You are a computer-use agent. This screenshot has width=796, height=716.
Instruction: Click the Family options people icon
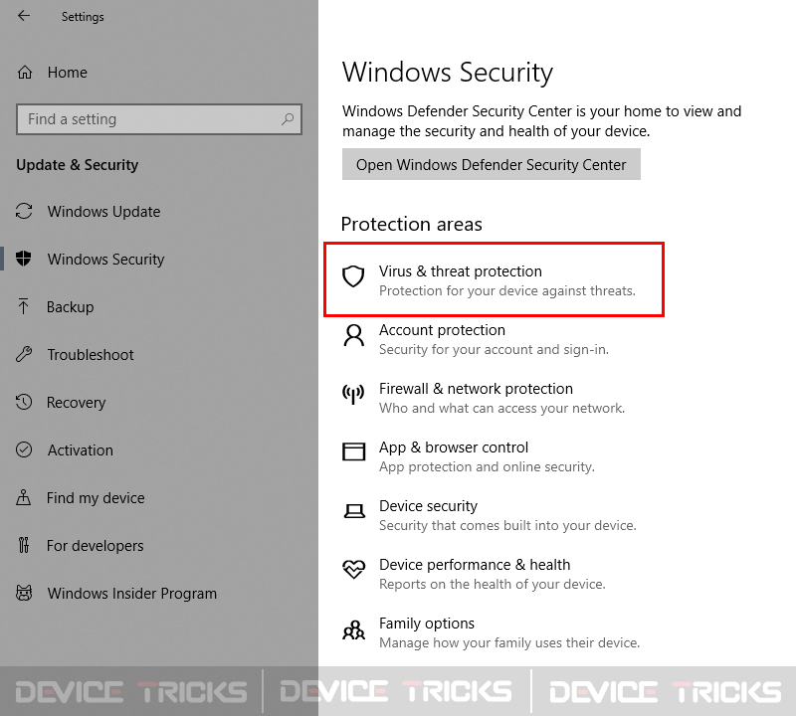click(x=354, y=629)
